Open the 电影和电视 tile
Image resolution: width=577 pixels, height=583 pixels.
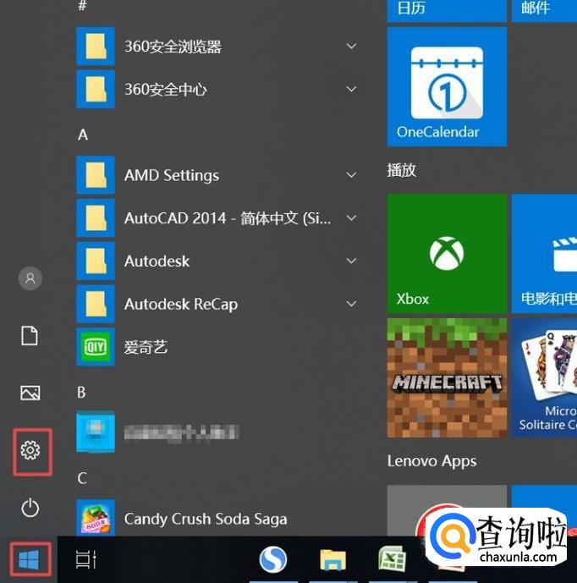pyautogui.click(x=544, y=254)
